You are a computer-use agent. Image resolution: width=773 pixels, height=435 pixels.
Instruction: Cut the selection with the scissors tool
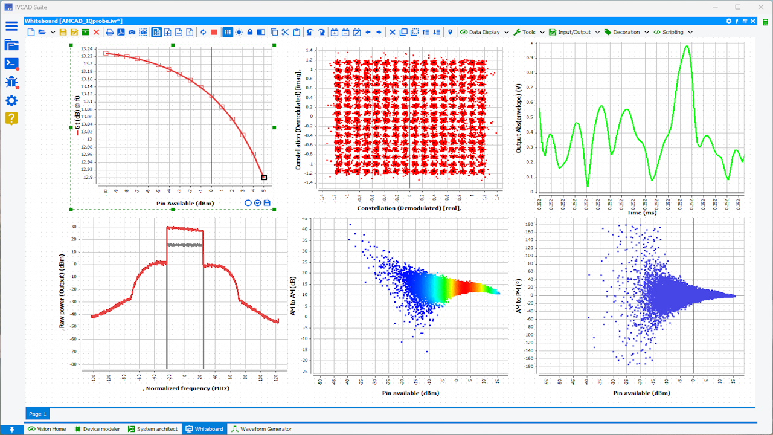click(x=285, y=32)
